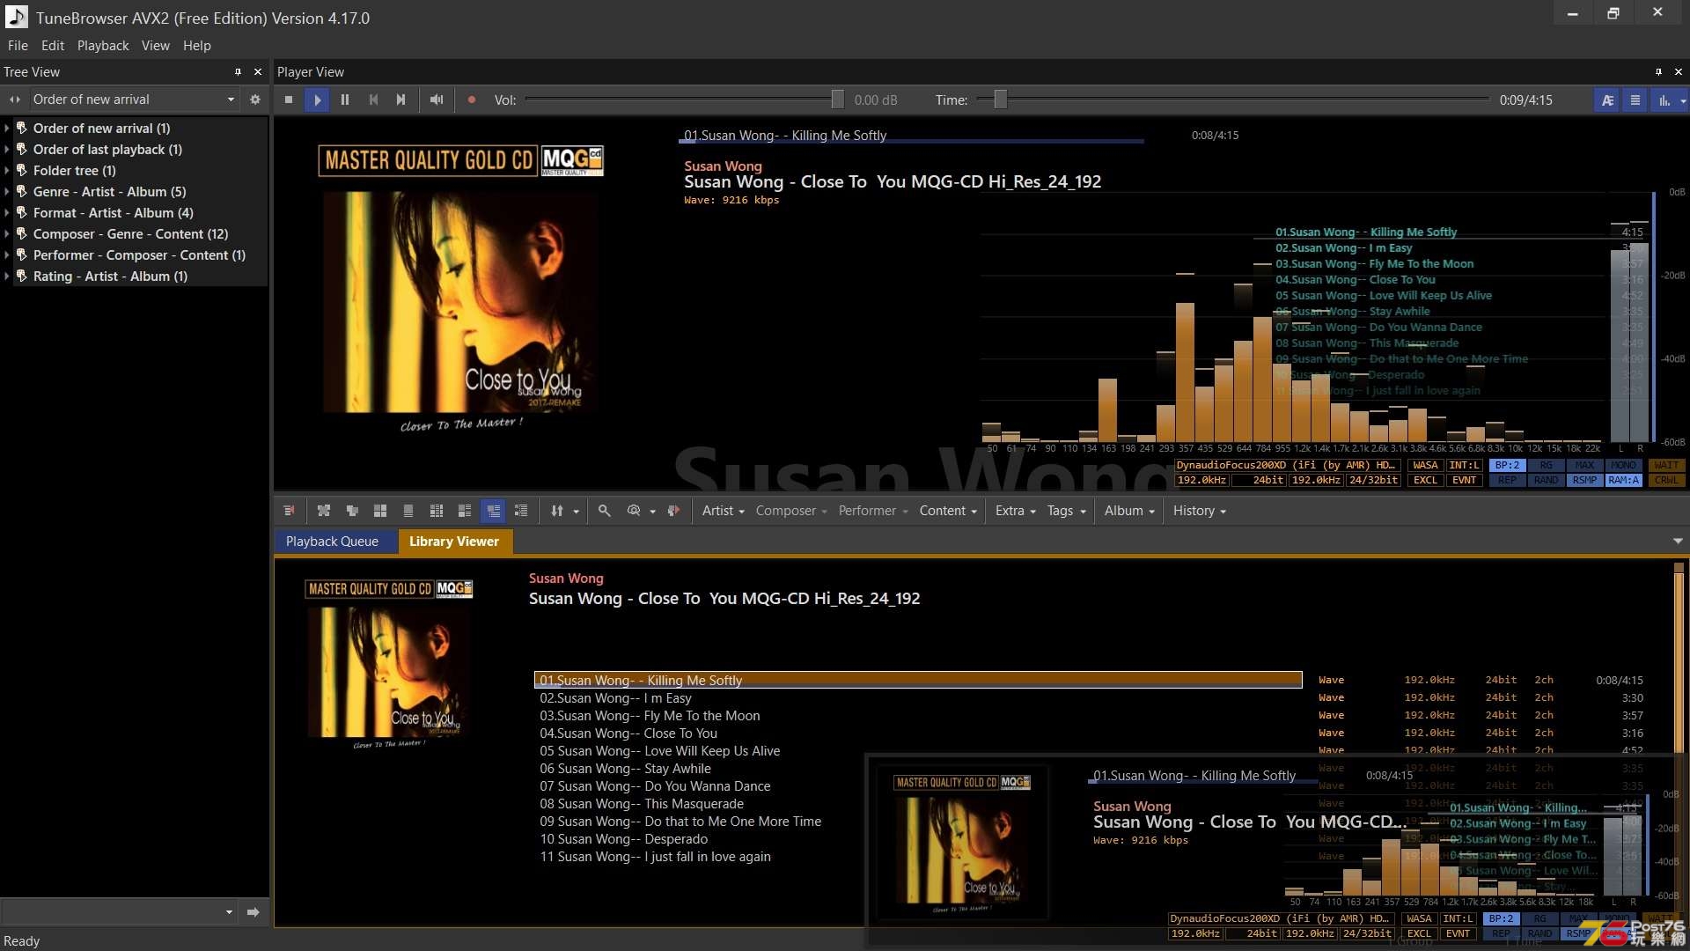Image resolution: width=1690 pixels, height=951 pixels.
Task: Click the DynaudioFocus200XD device name field
Action: tap(1286, 466)
